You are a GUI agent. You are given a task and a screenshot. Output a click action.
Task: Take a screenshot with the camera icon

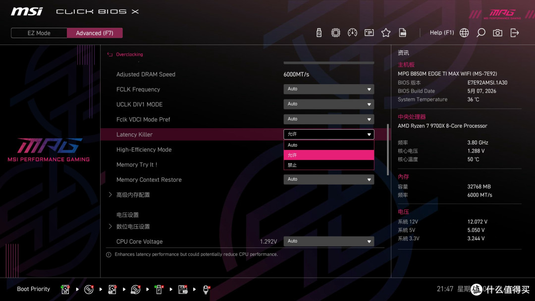click(x=497, y=33)
